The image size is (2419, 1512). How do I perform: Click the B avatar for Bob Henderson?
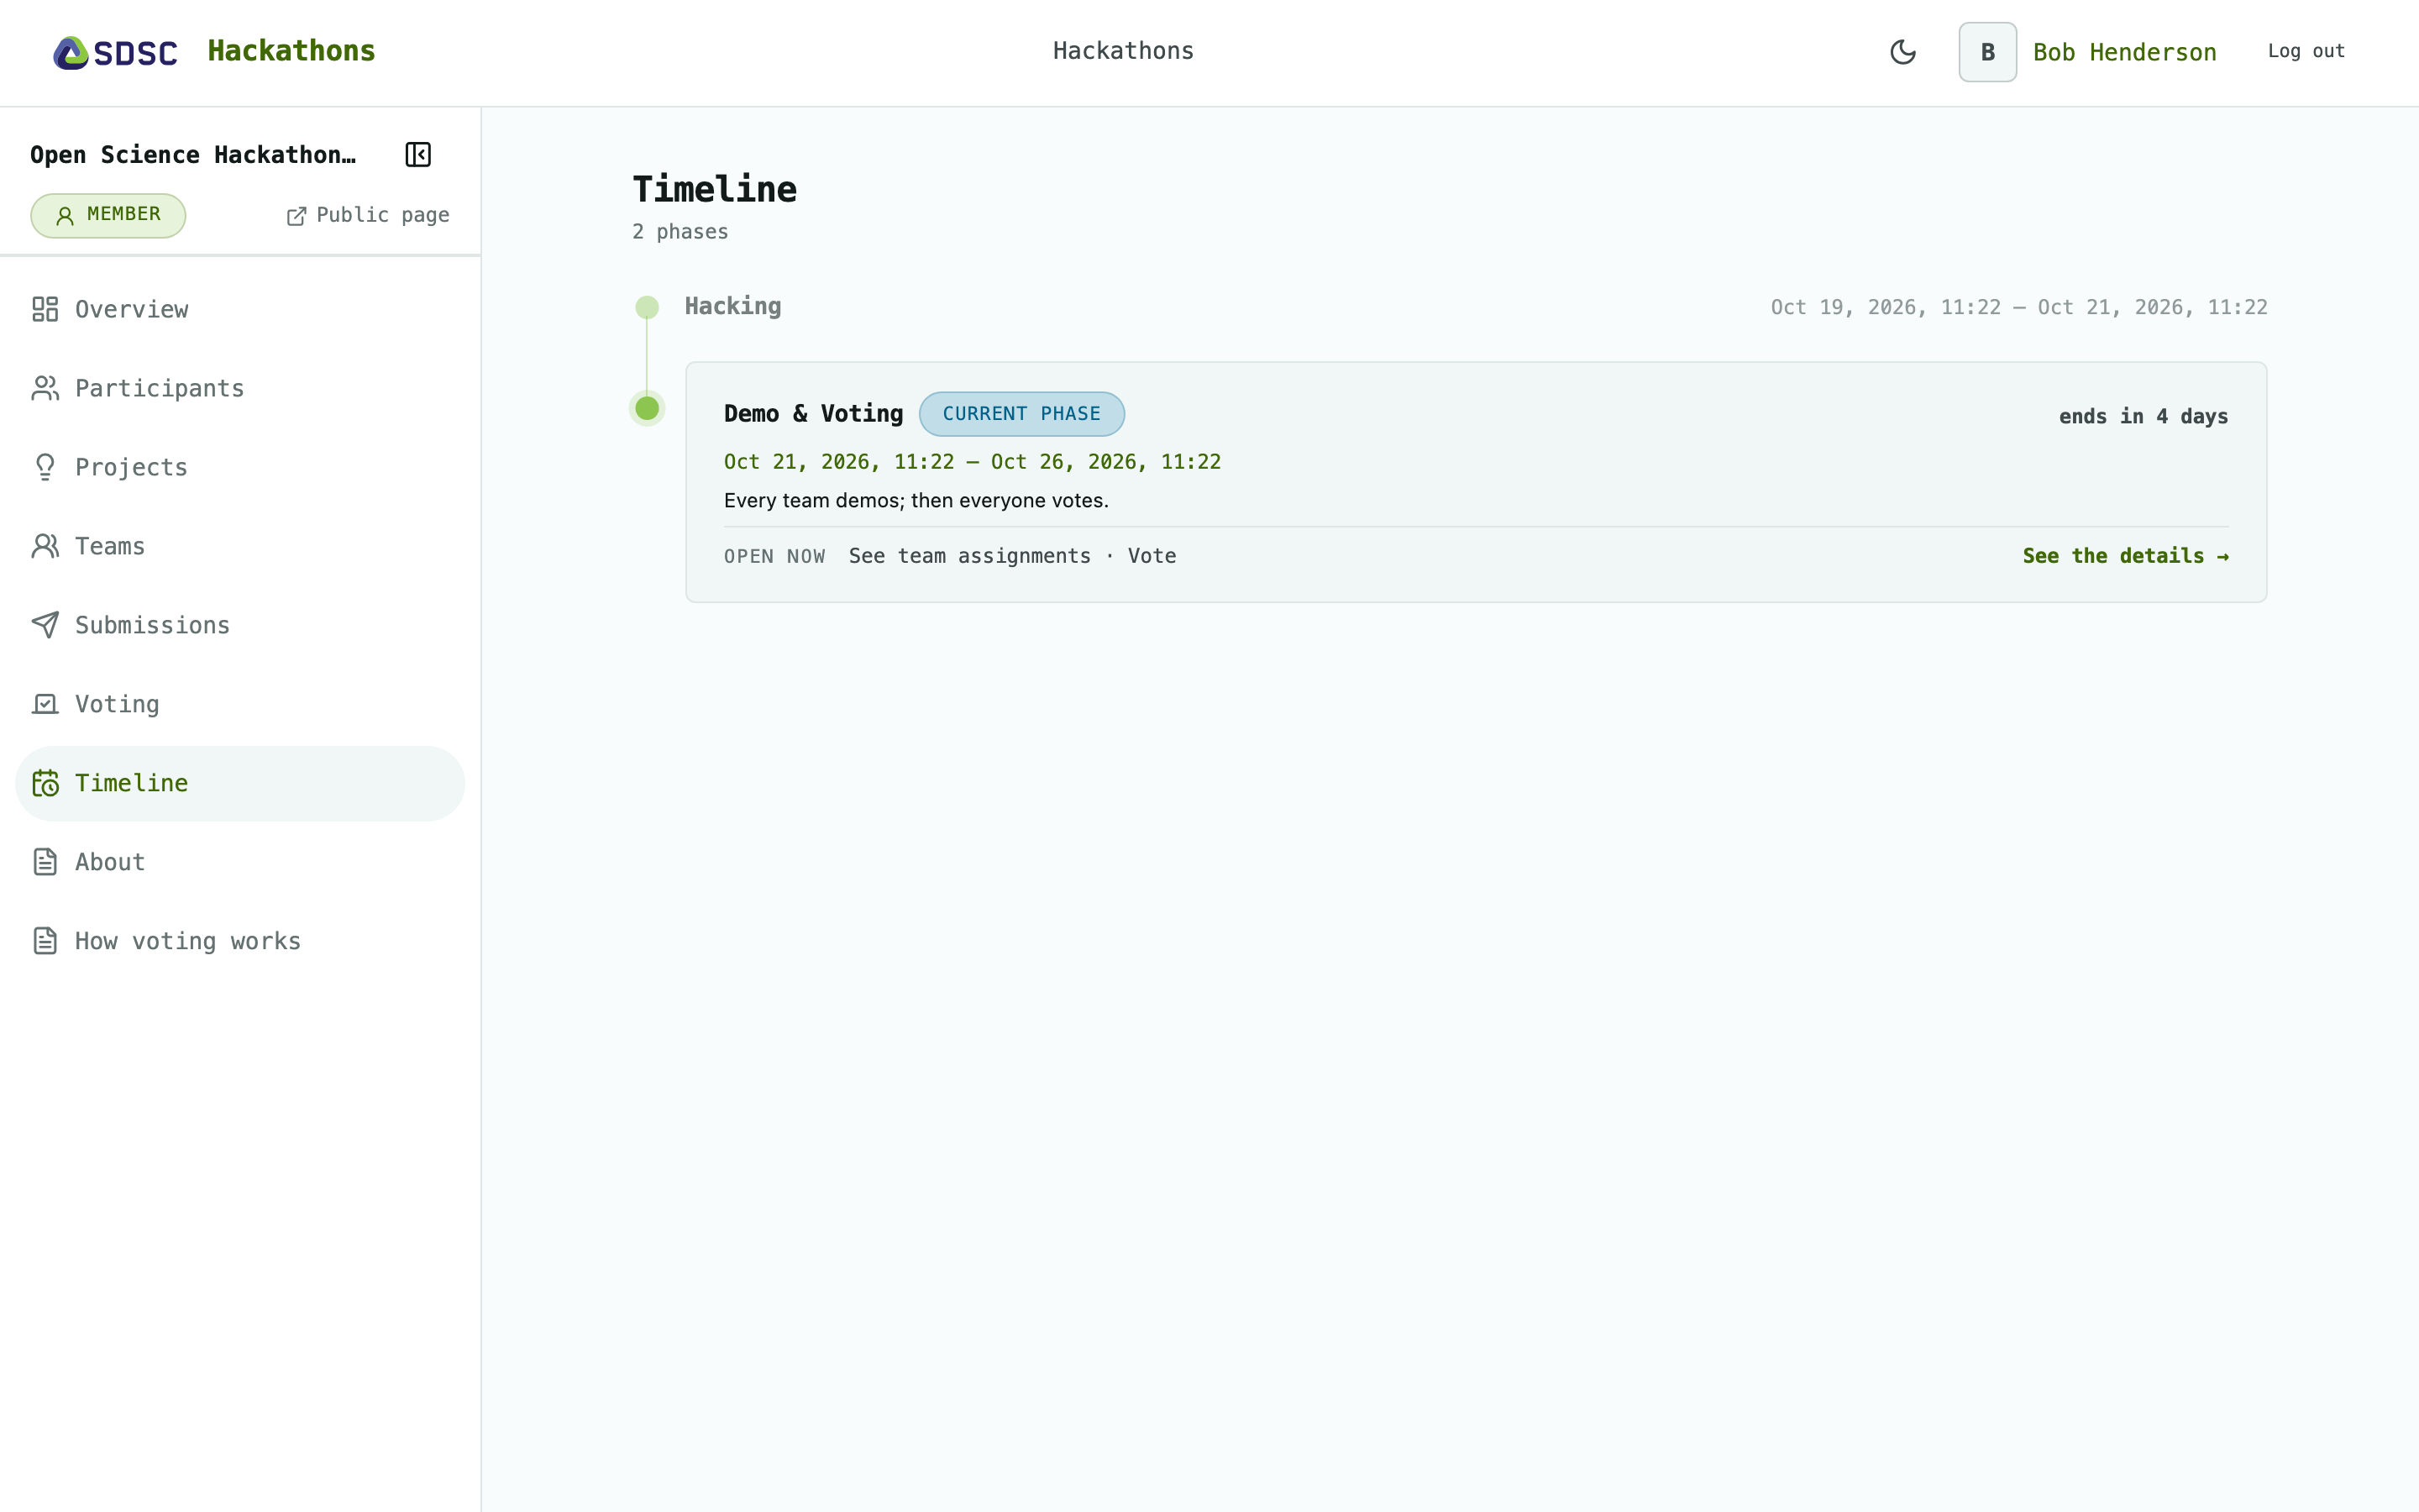(x=1987, y=52)
